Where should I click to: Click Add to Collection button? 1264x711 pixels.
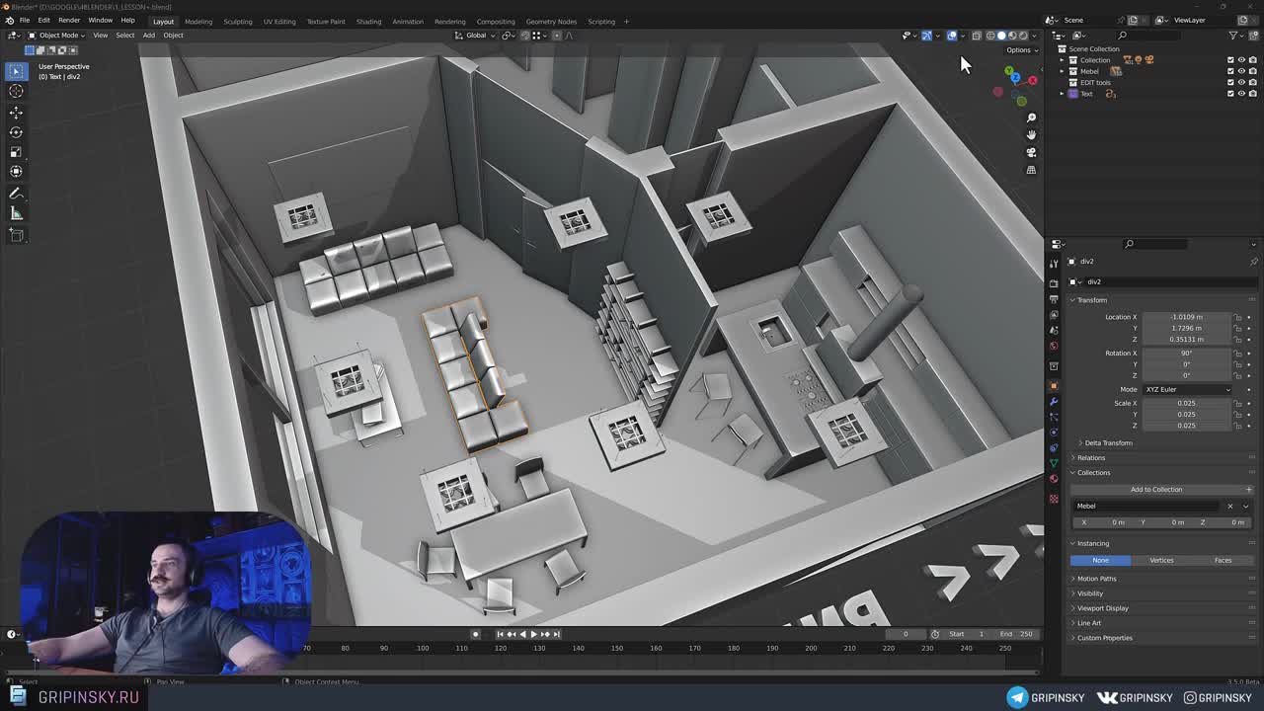[x=1155, y=490]
